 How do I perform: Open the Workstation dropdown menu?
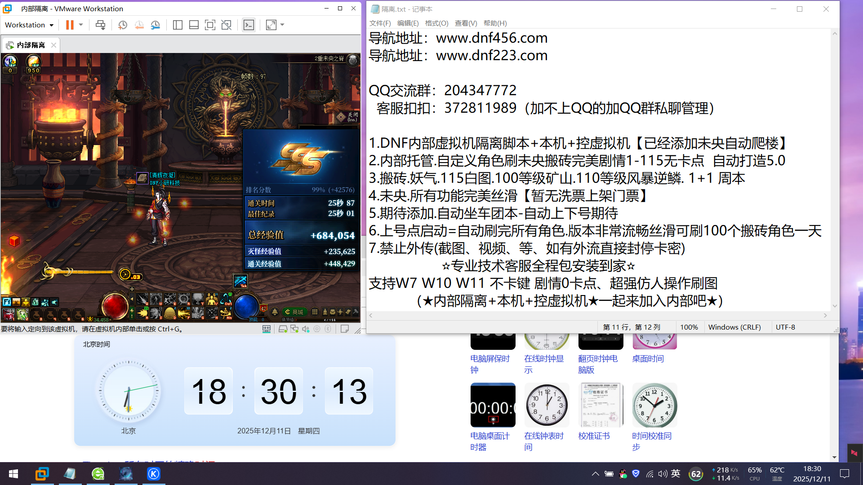point(28,25)
